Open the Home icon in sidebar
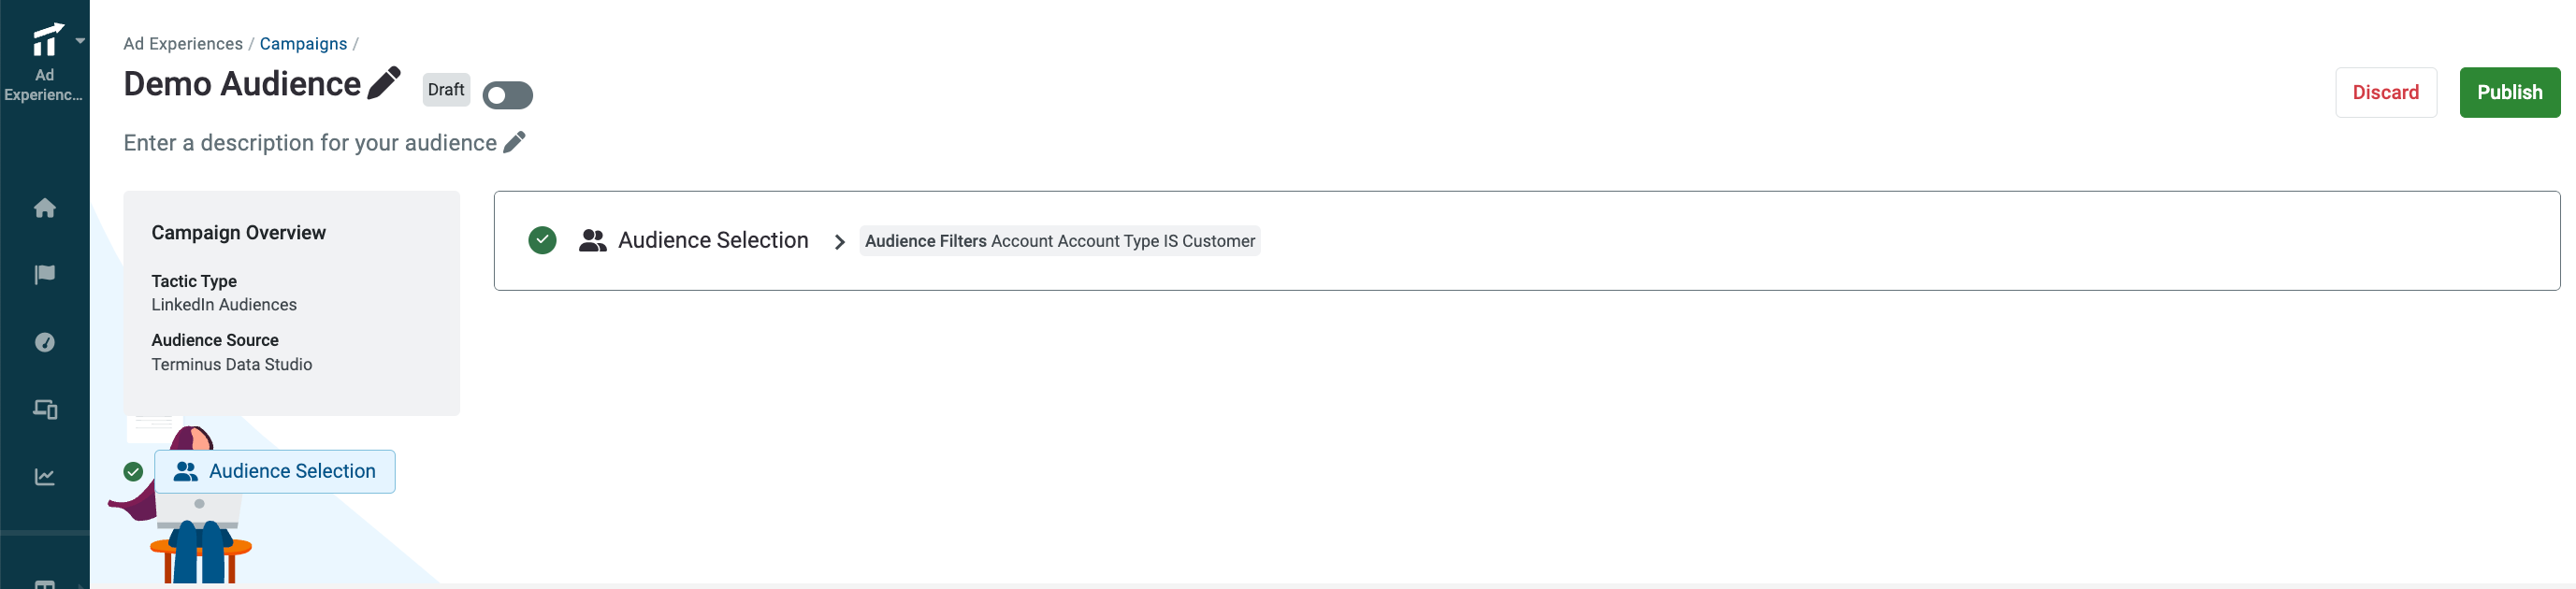This screenshot has height=589, width=2576. [44, 208]
